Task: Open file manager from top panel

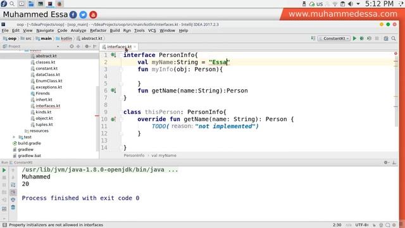Action: [x=31, y=4]
